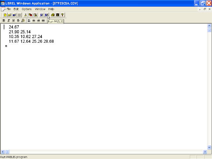Image resolution: width=212 pixels, height=159 pixels.
Task: Click the Cut scissors icon
Action: point(26,15)
